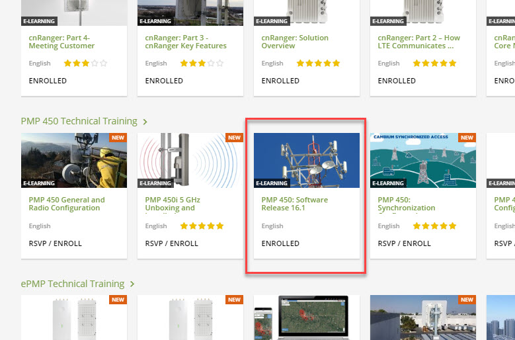
Task: Click RSVP / ENROLL under PMP 450 General
Action: click(x=55, y=243)
